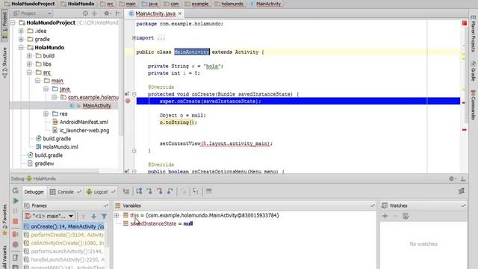Stop debugging with the red square icon

click(x=16, y=221)
